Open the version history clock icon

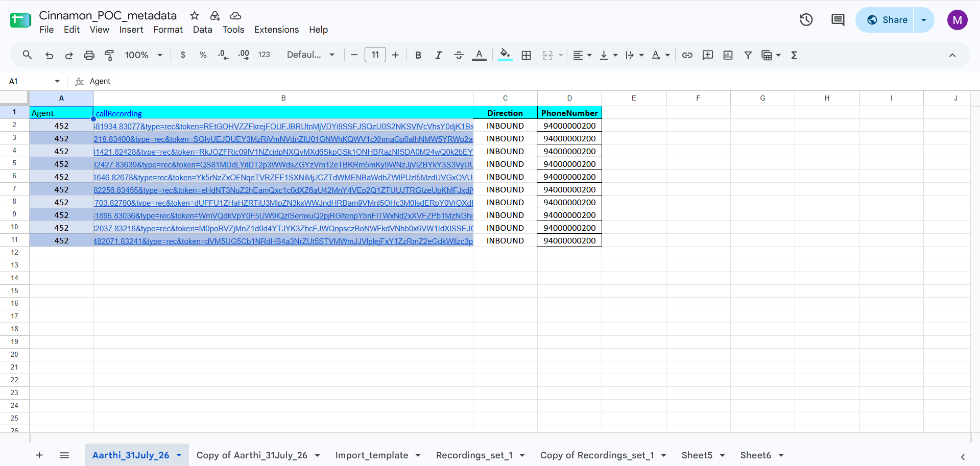tap(806, 20)
